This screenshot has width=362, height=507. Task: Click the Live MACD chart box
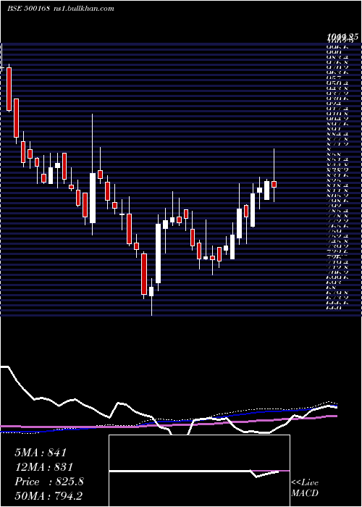(x=199, y=471)
